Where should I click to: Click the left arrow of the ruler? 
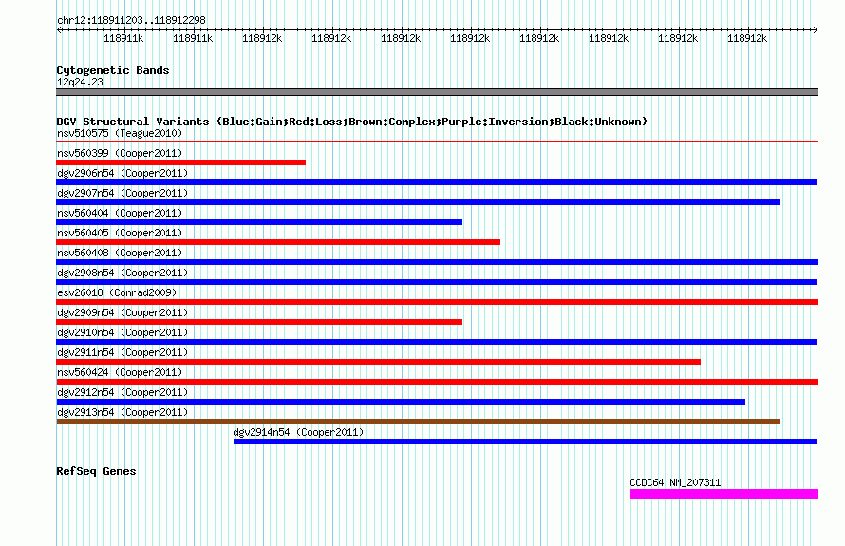pyautogui.click(x=59, y=30)
